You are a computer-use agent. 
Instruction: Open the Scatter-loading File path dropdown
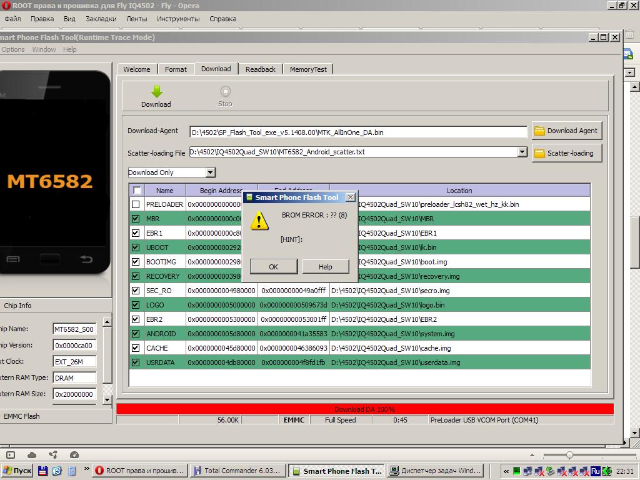click(522, 152)
